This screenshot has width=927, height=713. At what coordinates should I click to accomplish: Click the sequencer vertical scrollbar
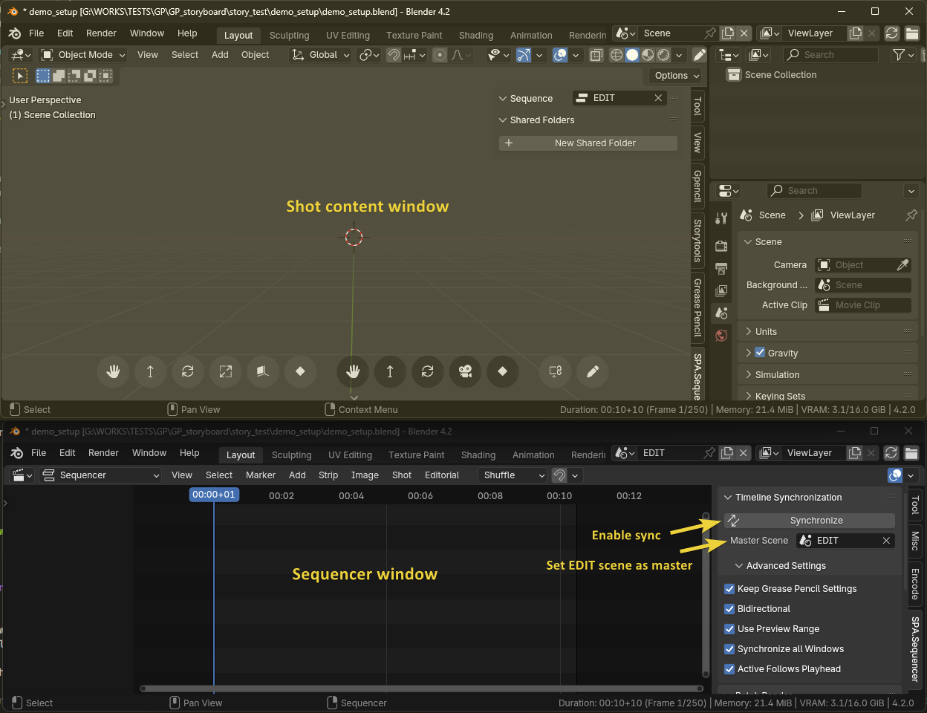[706, 596]
